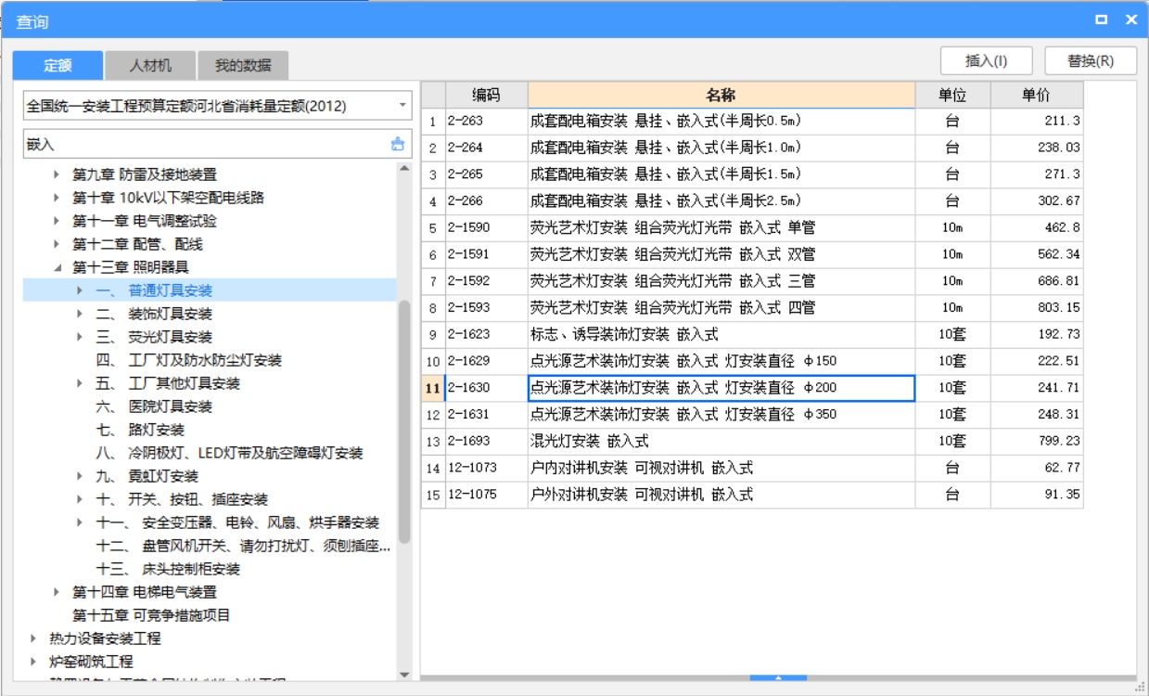This screenshot has width=1149, height=696.
Task: Expand 第九章 防雷及接地装置
Action: (x=57, y=174)
